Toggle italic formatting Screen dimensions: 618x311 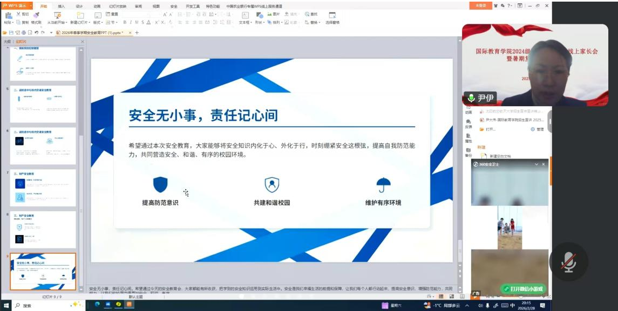coord(130,23)
